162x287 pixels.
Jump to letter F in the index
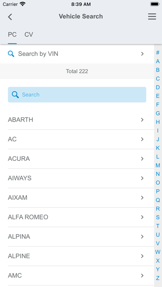[158, 105]
